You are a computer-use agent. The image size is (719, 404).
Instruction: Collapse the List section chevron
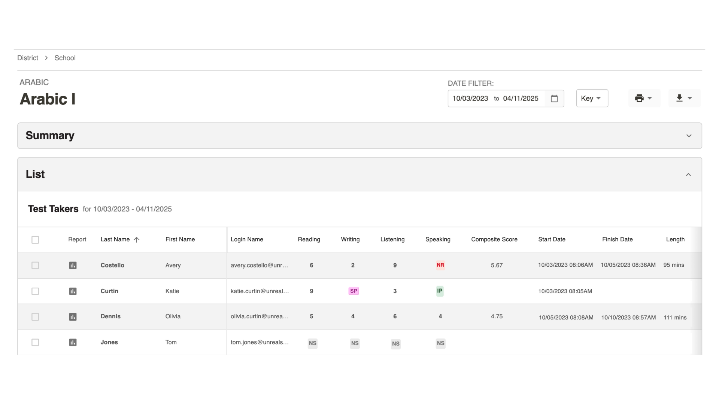(x=688, y=175)
